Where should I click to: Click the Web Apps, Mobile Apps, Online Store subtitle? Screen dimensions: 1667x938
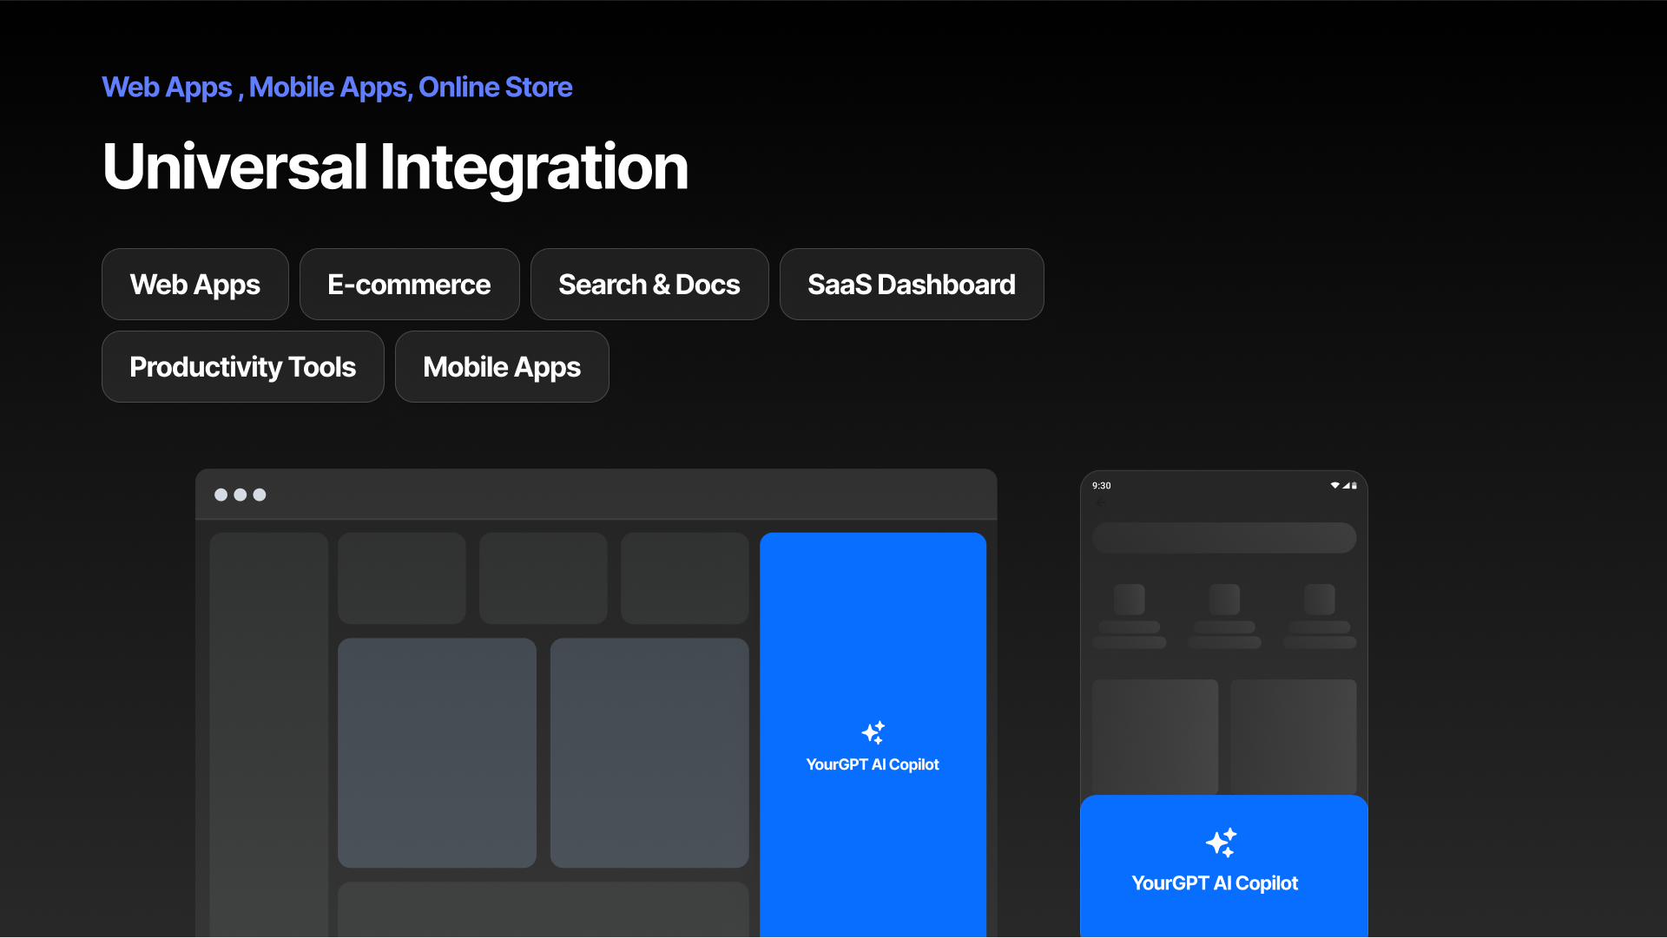337,88
